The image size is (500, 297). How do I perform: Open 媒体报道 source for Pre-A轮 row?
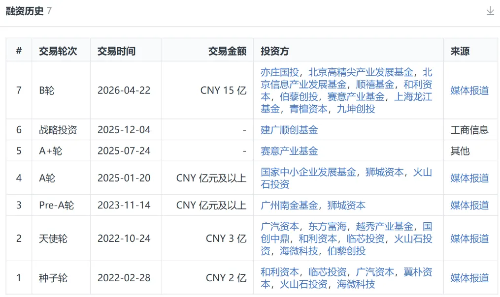pos(469,206)
